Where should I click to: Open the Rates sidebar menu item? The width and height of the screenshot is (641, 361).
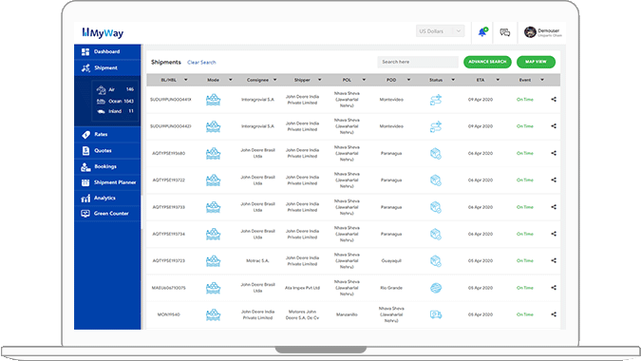(107, 135)
